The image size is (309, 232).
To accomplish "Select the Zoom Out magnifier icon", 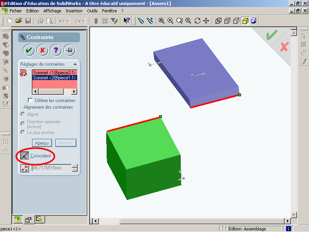I will [188, 20].
